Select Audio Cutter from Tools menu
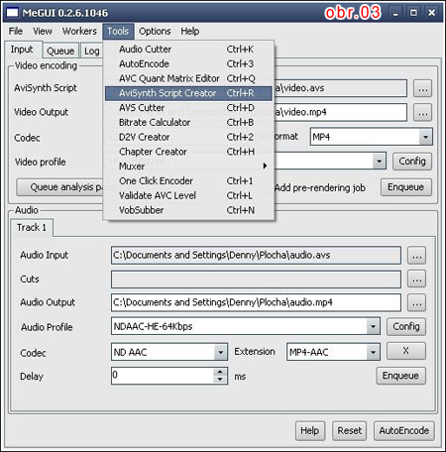 (x=188, y=50)
